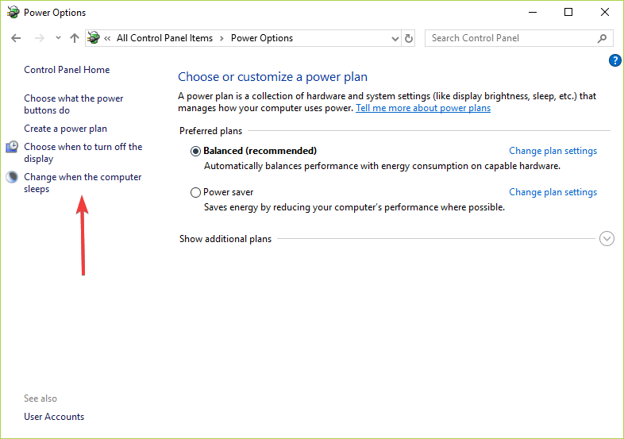Go back with the back arrow
Viewport: 624px width, 439px height.
(x=16, y=38)
